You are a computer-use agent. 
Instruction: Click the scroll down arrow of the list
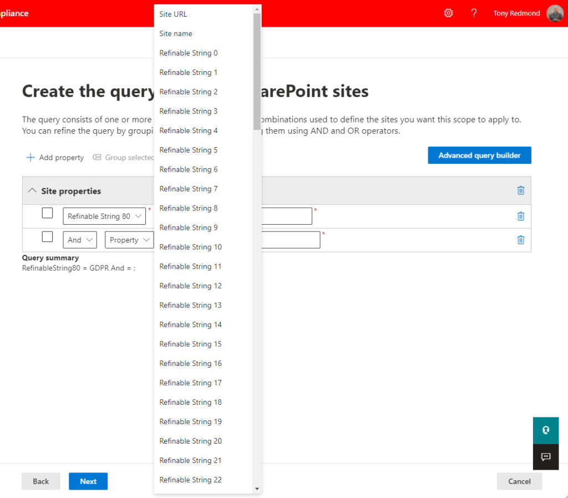coord(257,489)
